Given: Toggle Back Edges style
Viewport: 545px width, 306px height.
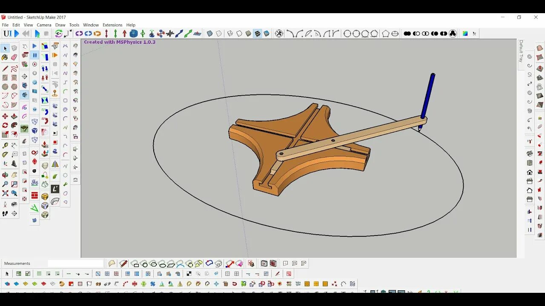Looking at the screenshot, I should coord(219,34).
